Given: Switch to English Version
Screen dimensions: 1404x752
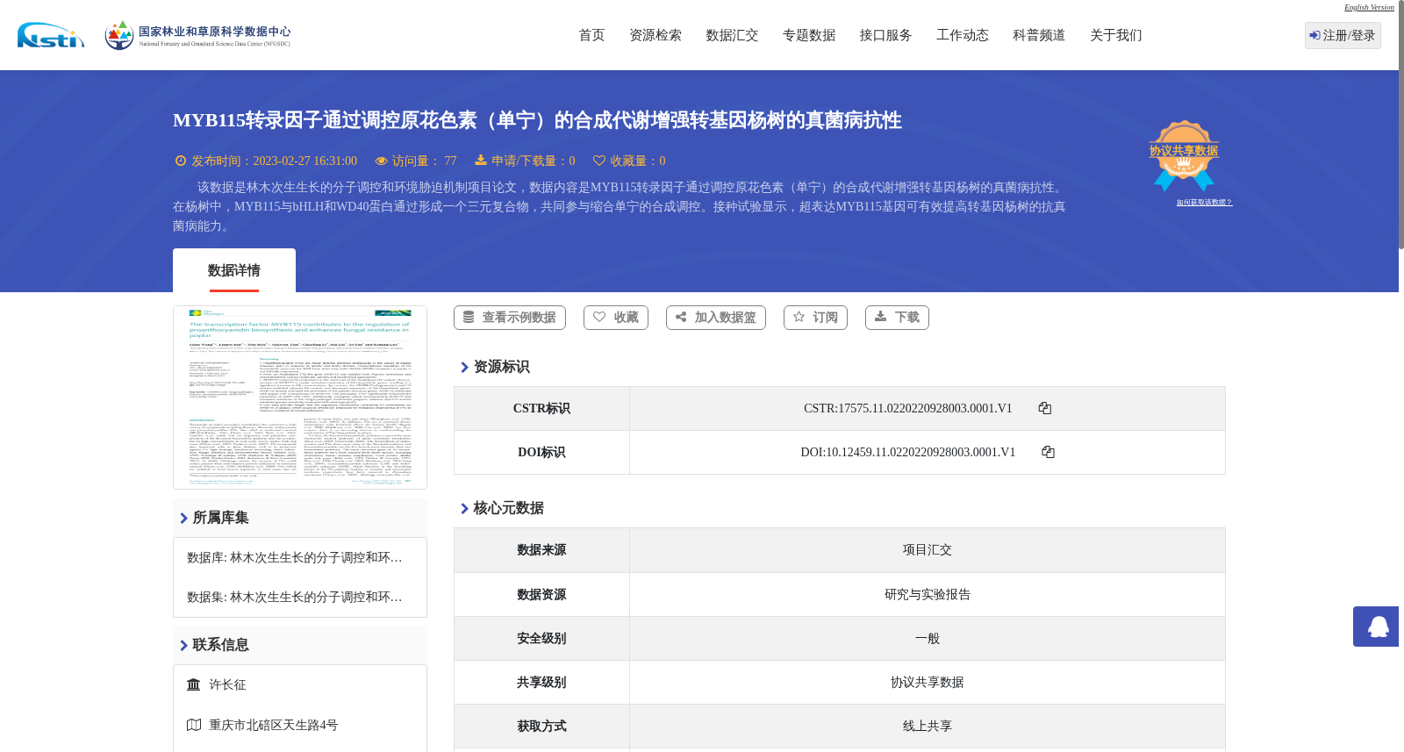Looking at the screenshot, I should point(1369,7).
